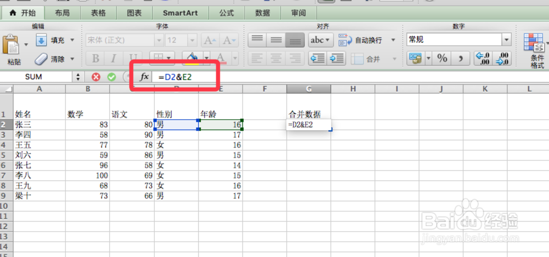The image size is (549, 257).
Task: Cancel the formula with red X
Action: pos(96,77)
